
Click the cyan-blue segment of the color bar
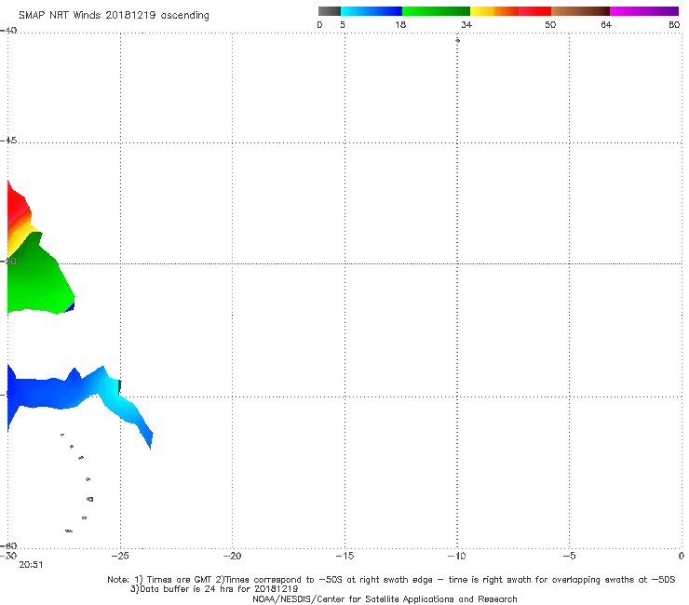pyautogui.click(x=372, y=11)
